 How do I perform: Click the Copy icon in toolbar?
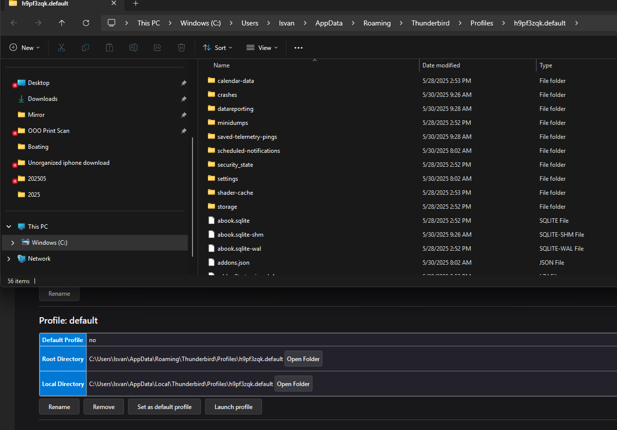tap(85, 47)
